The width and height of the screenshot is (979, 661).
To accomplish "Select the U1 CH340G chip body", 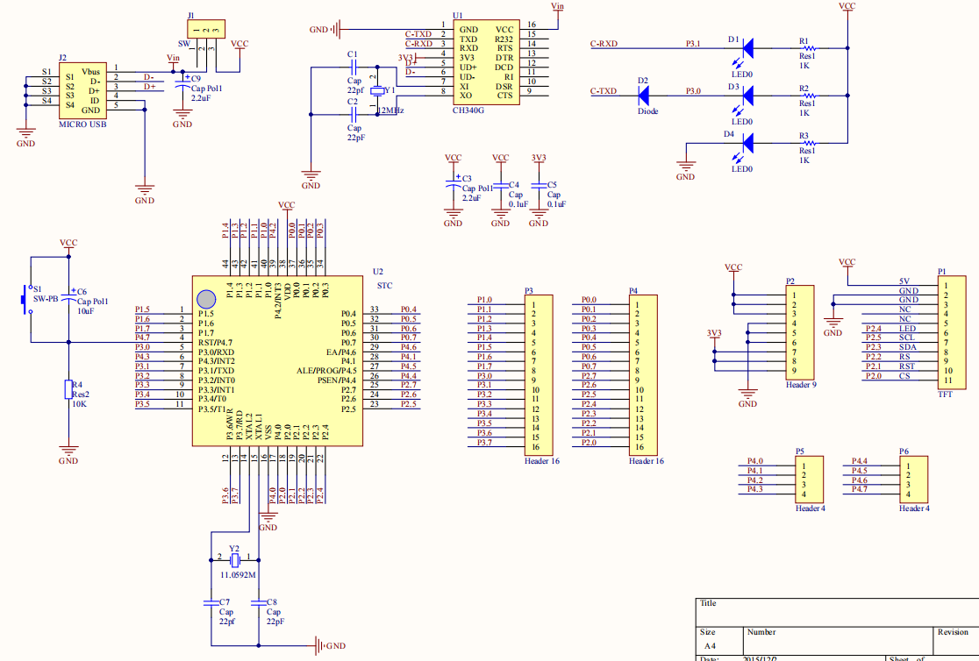I will pos(486,62).
